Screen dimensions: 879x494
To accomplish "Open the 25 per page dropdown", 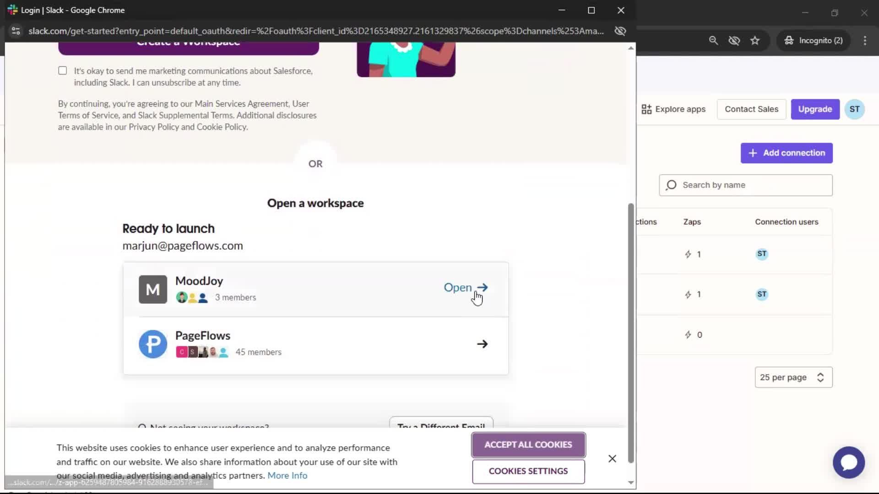I will coord(793,377).
